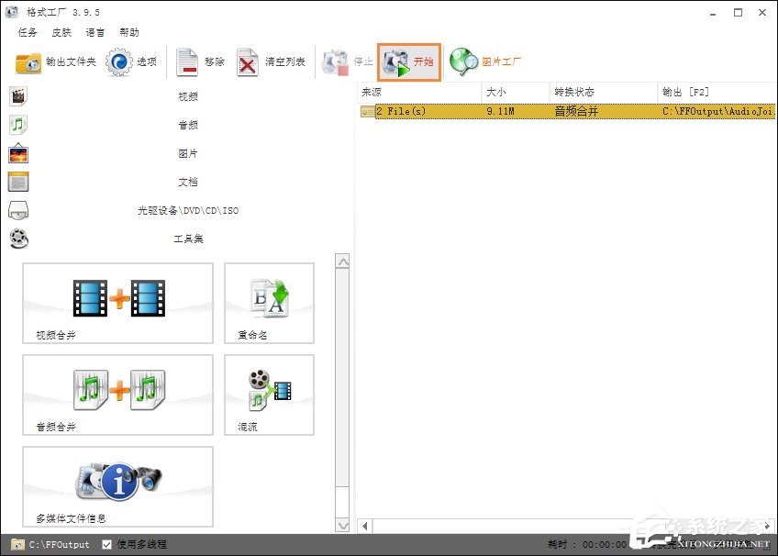Click the tool panel scroll down arrow
The width and height of the screenshot is (778, 556).
tap(343, 526)
